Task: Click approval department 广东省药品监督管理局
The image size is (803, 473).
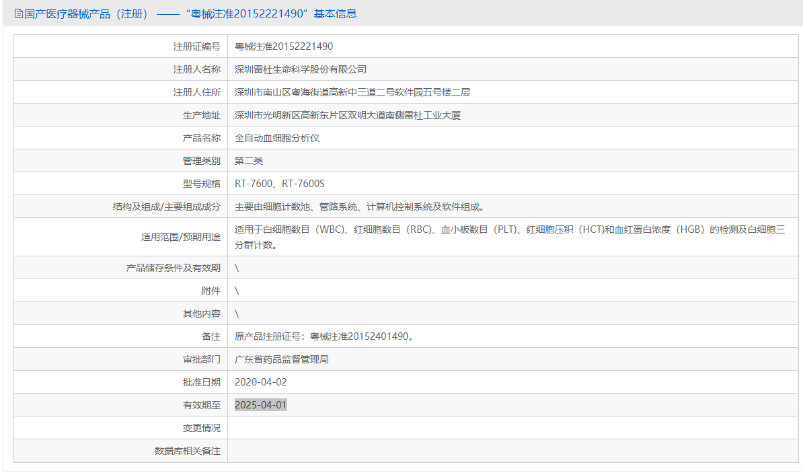Action: tap(281, 359)
